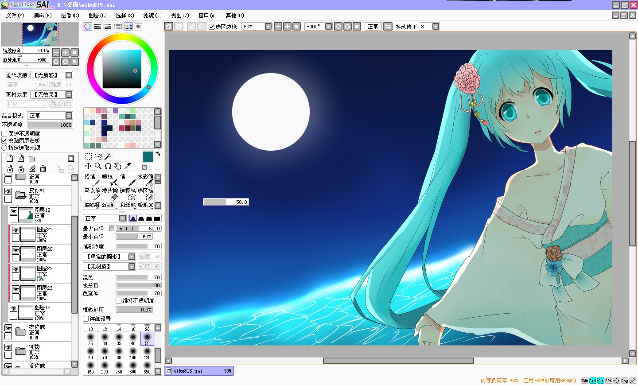Undo the last action in toolbar

pos(168,27)
